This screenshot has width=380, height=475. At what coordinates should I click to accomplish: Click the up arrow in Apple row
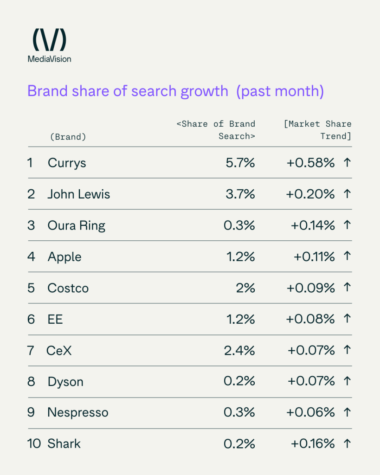346,257
